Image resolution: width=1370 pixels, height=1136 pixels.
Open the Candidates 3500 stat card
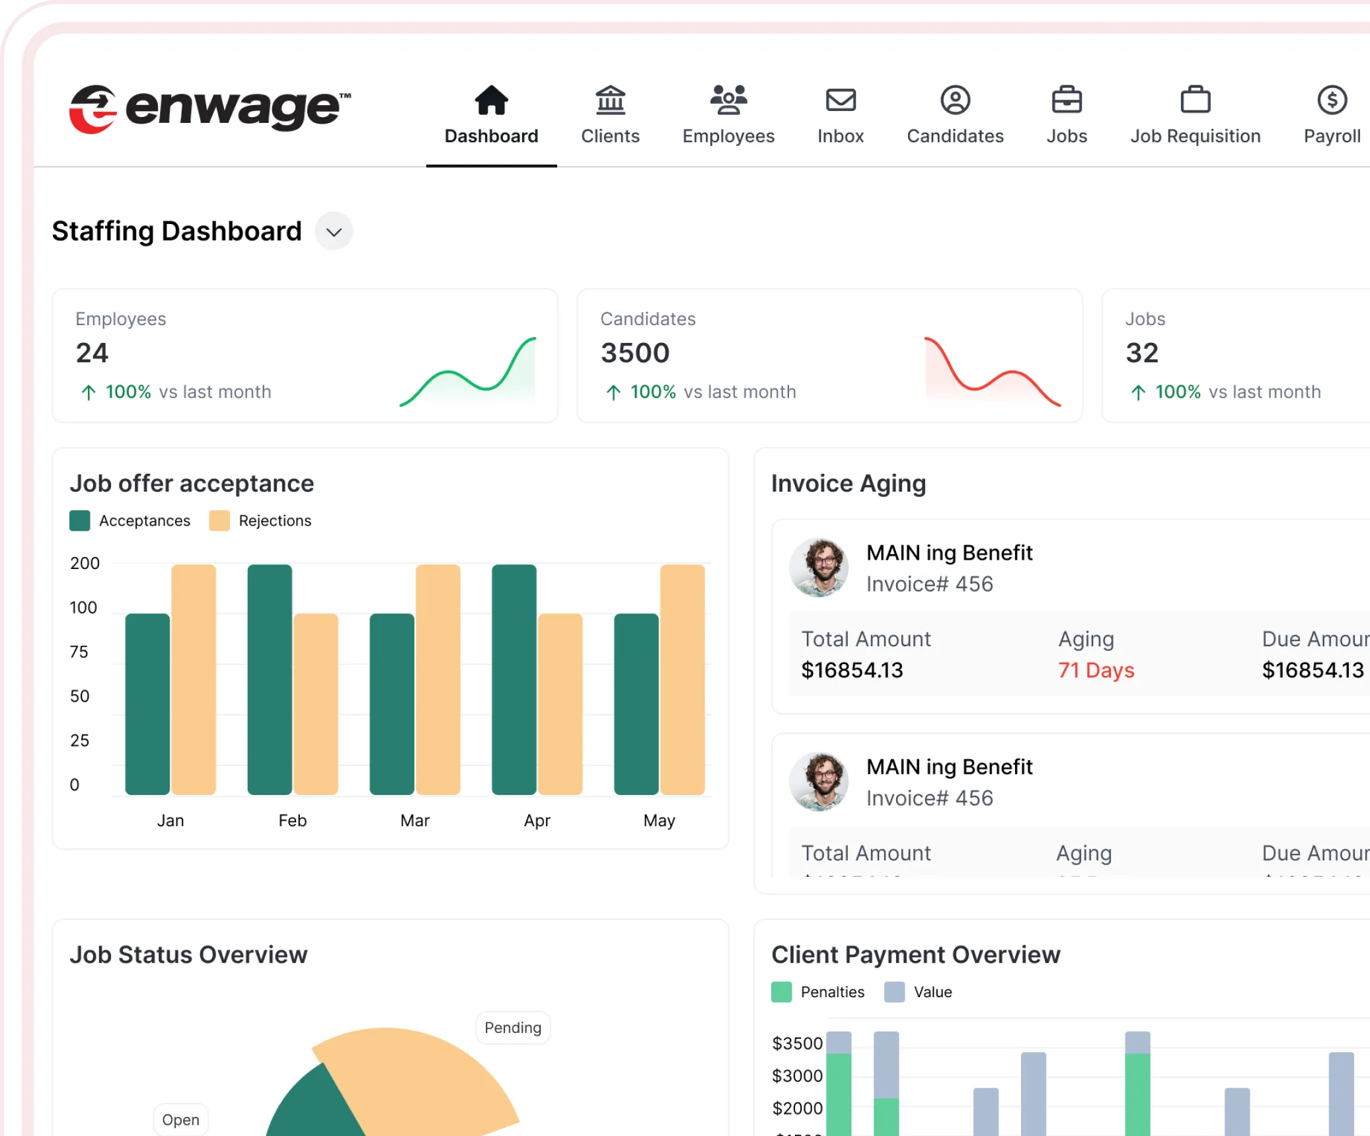click(829, 356)
